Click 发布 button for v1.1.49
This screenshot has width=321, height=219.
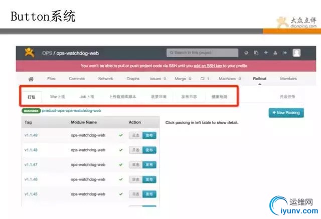pyautogui.click(x=149, y=135)
